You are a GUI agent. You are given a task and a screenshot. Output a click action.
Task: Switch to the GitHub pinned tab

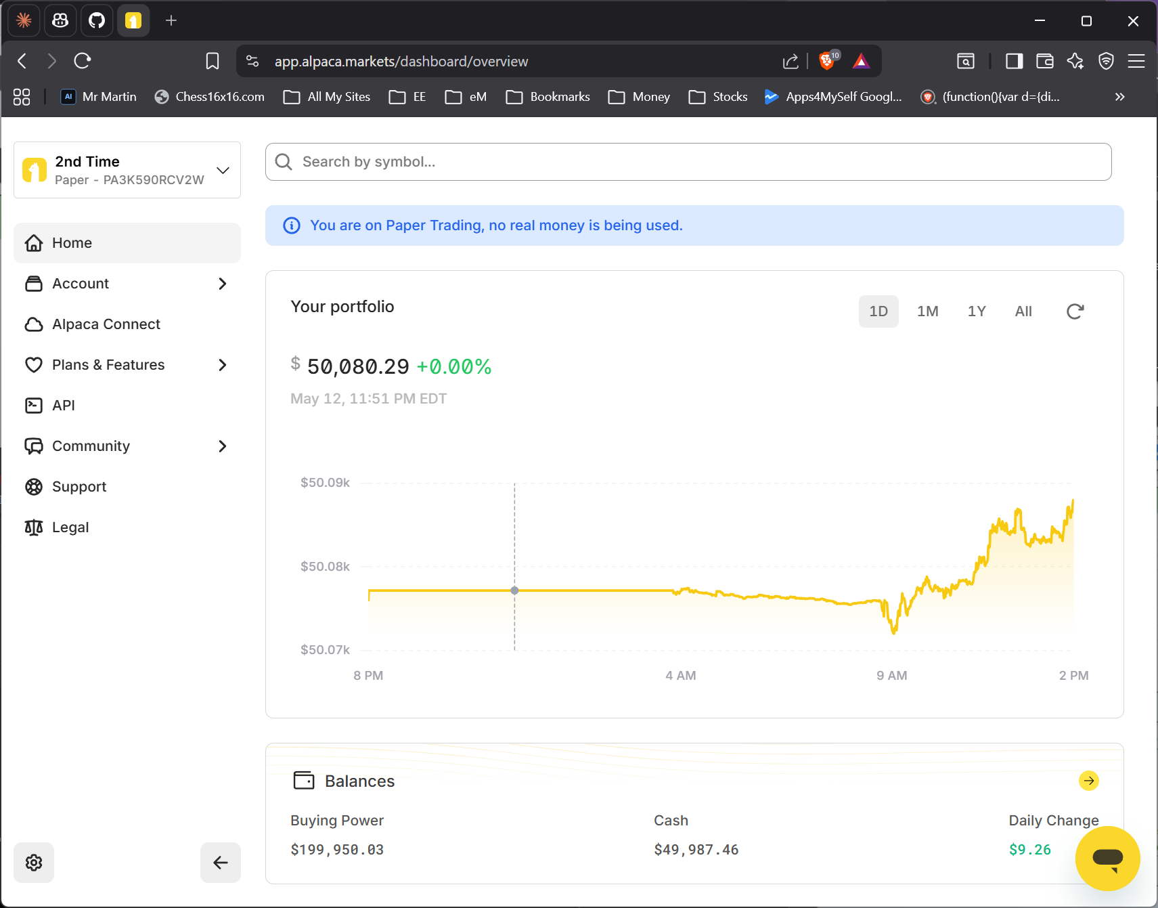click(97, 20)
